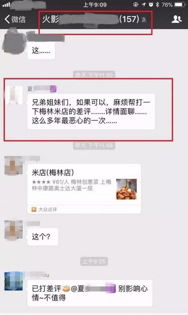Tap the alarm clock status icon

[151, 5]
